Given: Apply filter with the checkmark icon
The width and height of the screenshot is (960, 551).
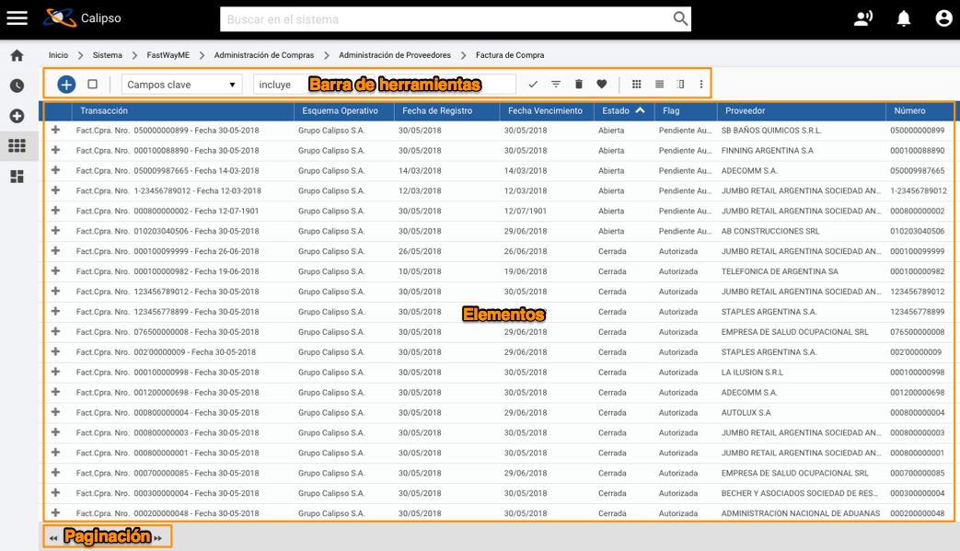Looking at the screenshot, I should [533, 85].
